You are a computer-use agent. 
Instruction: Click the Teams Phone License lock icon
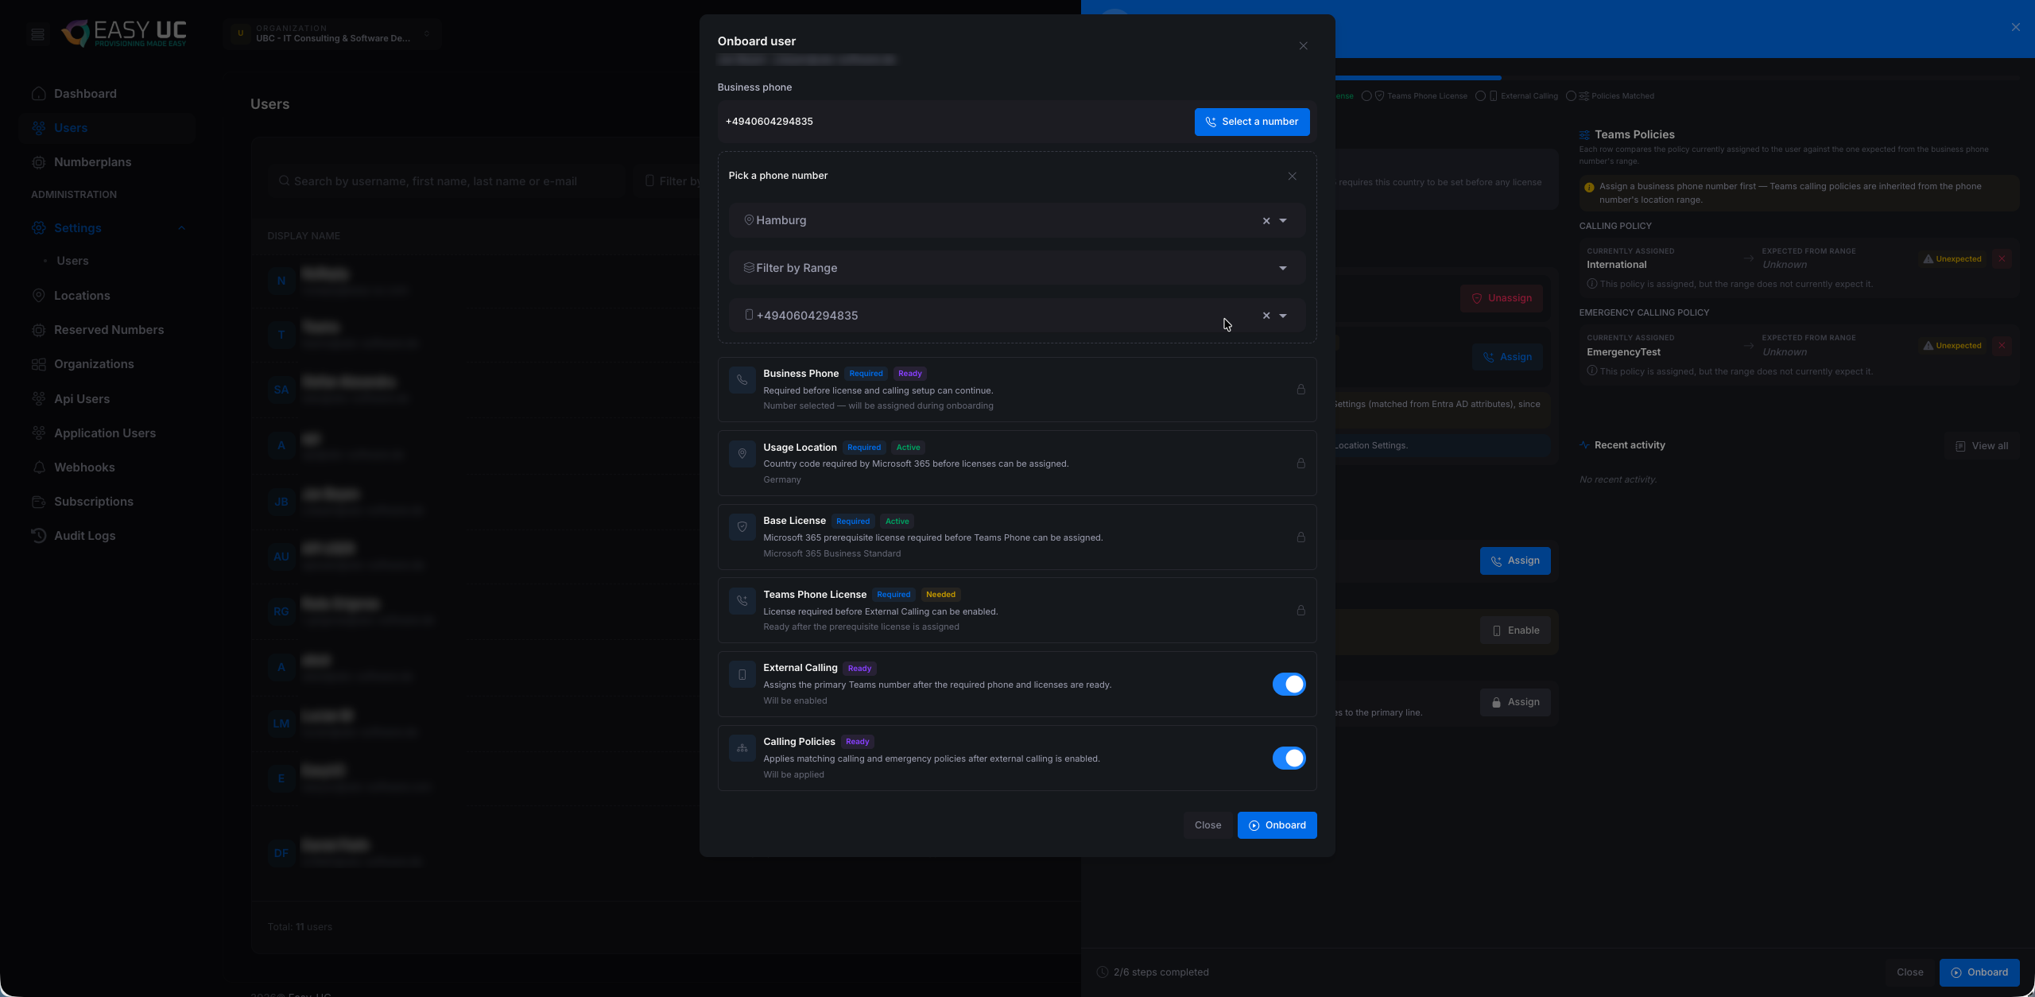pyautogui.click(x=1300, y=611)
